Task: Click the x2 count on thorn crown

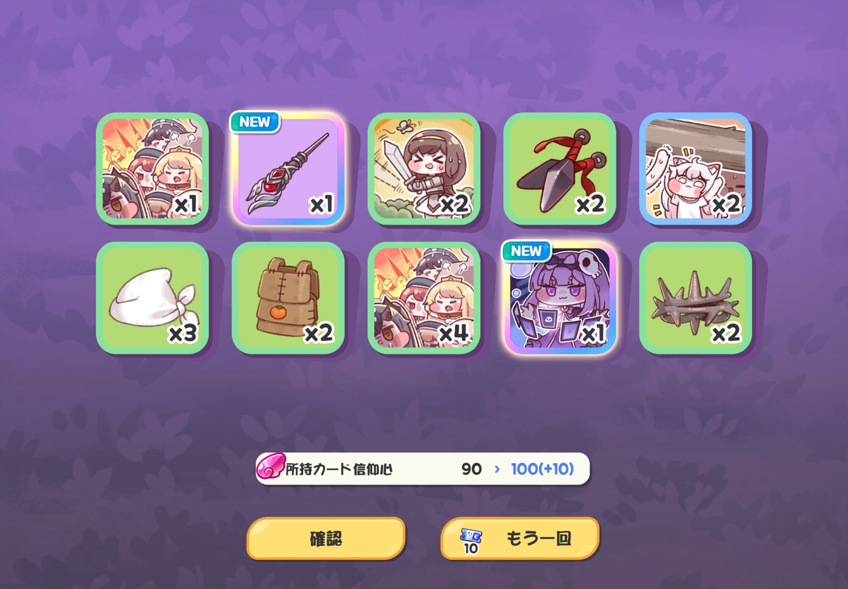Action: [726, 333]
